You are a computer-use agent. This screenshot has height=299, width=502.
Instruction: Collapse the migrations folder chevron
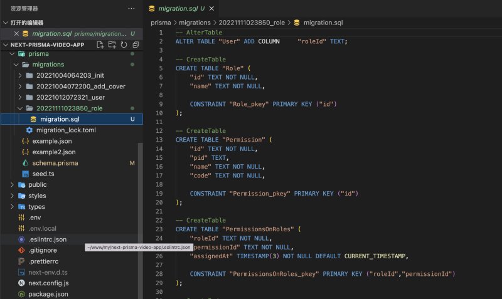(16, 65)
